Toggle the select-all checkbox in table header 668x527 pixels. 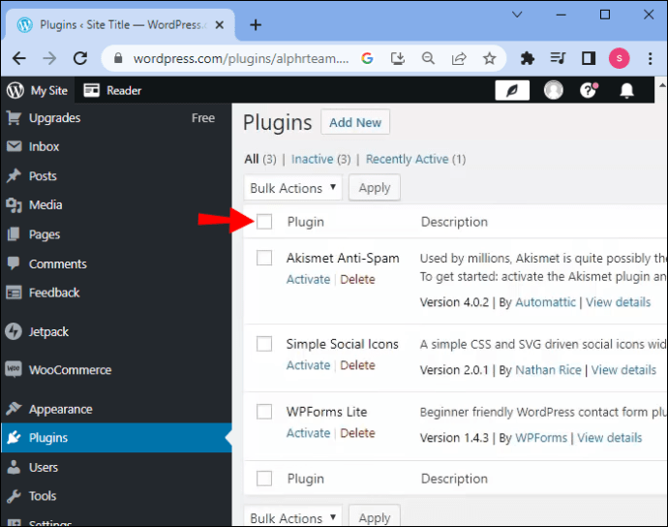point(264,222)
